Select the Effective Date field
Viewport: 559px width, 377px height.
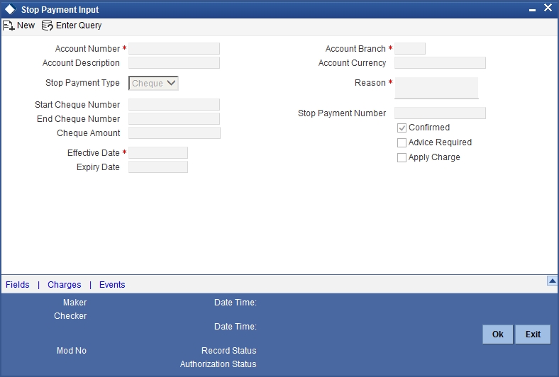pos(158,153)
